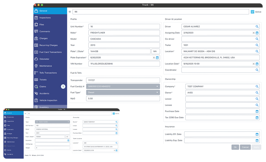Toggle the Active checkbox in Truck window
The width and height of the screenshot is (266, 162).
252,12
